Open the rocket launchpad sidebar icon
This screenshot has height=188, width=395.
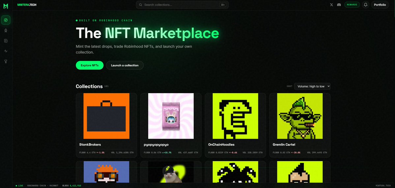click(6, 30)
